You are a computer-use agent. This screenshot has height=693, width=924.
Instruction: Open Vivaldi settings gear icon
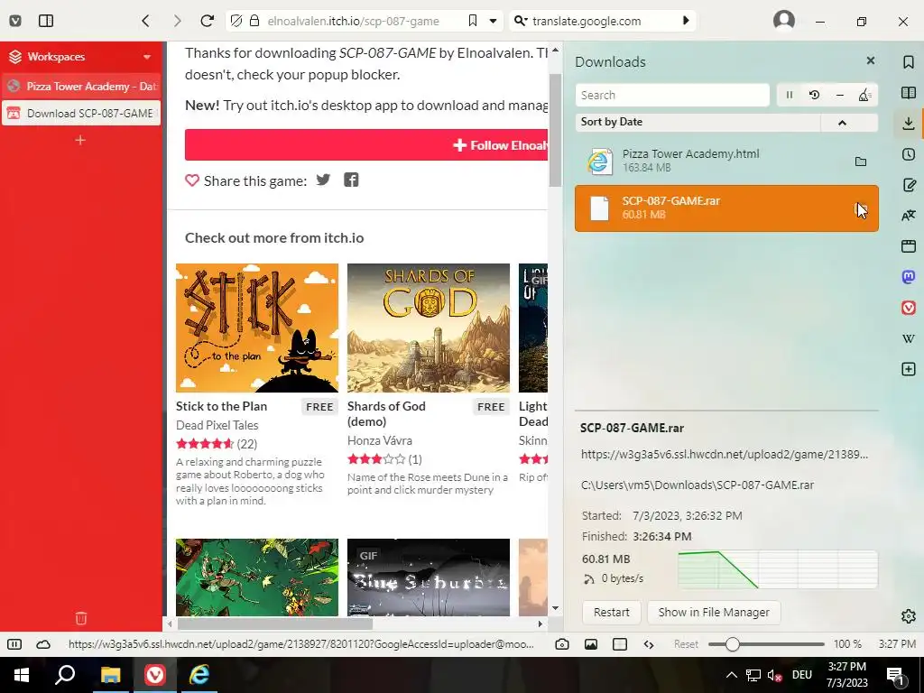pos(908,615)
